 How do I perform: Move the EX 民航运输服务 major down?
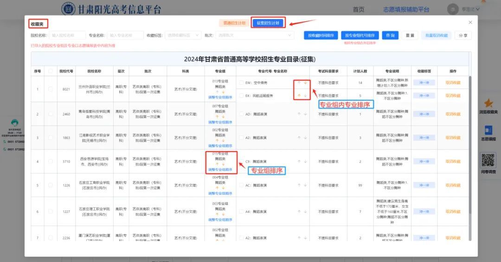tap(305, 96)
